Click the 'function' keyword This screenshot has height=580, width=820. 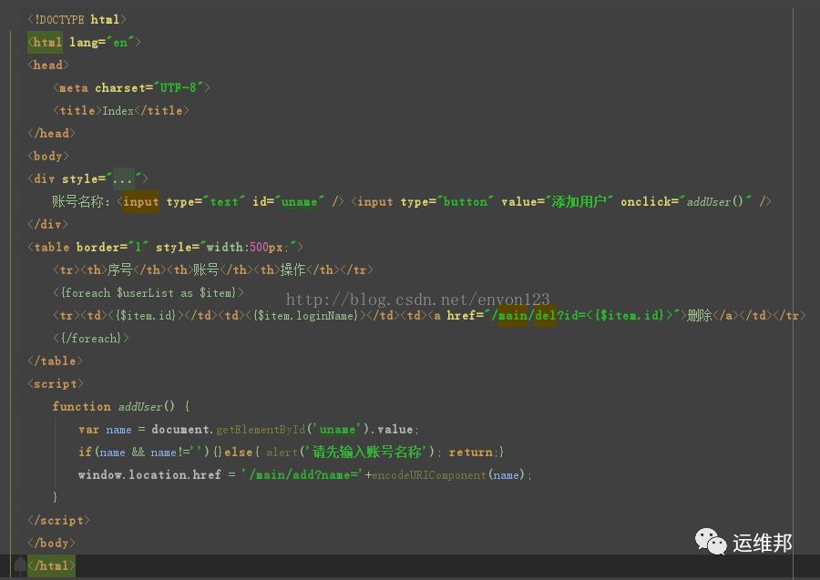tap(82, 406)
